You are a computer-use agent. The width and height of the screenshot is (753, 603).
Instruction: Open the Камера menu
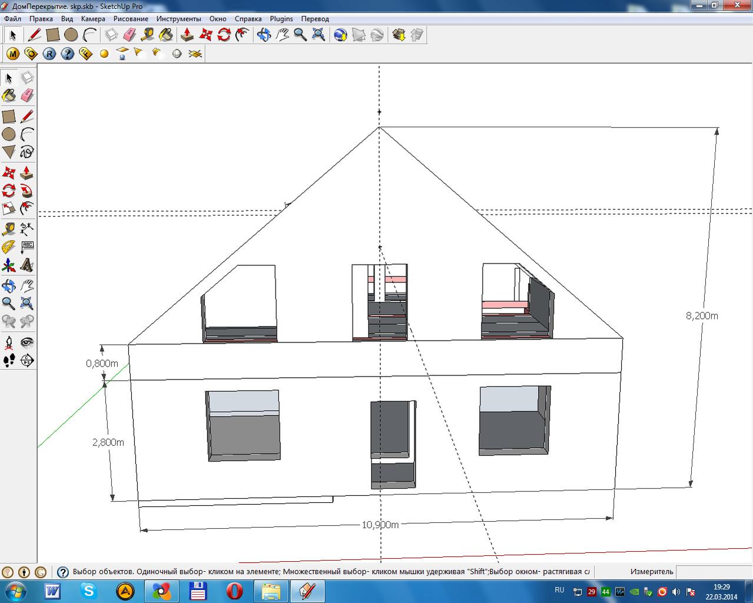(93, 19)
